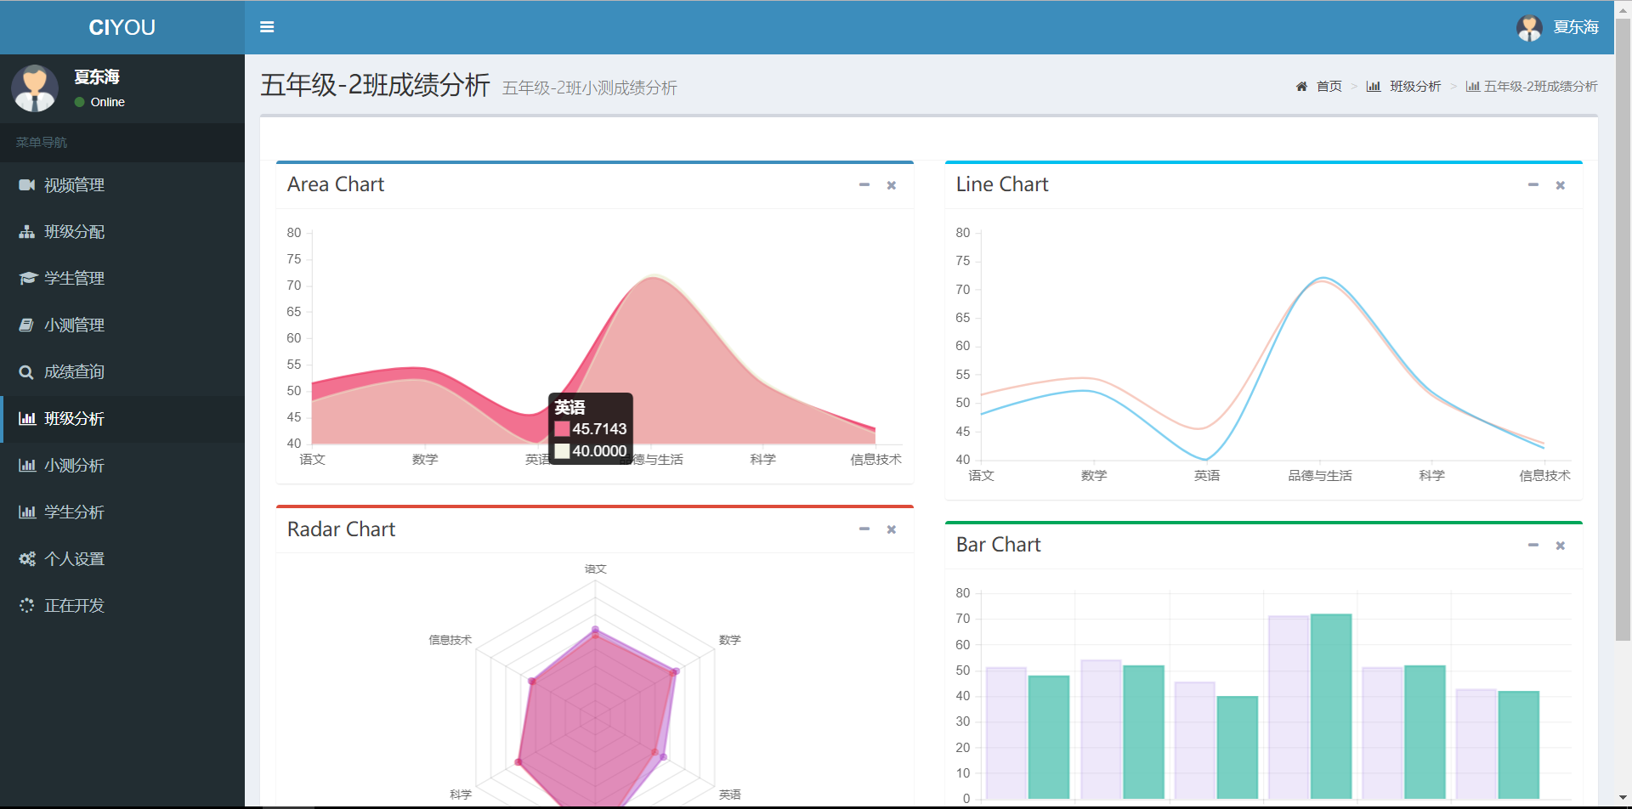Click the 数学 point on the radar chart
Viewport: 1632px width, 809px height.
click(675, 672)
